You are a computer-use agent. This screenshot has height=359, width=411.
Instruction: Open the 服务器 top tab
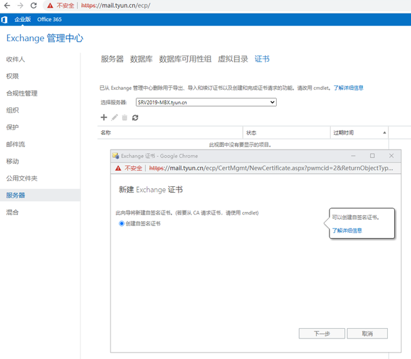point(112,59)
